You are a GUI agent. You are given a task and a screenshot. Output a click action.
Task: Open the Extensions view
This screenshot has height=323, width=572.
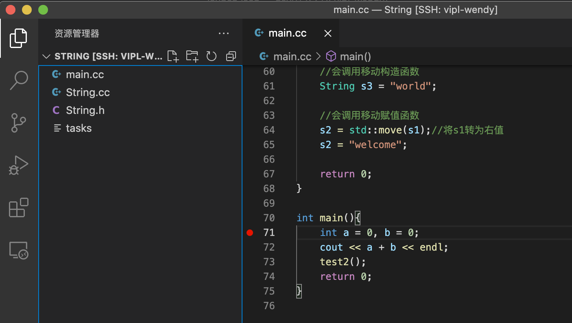point(19,207)
